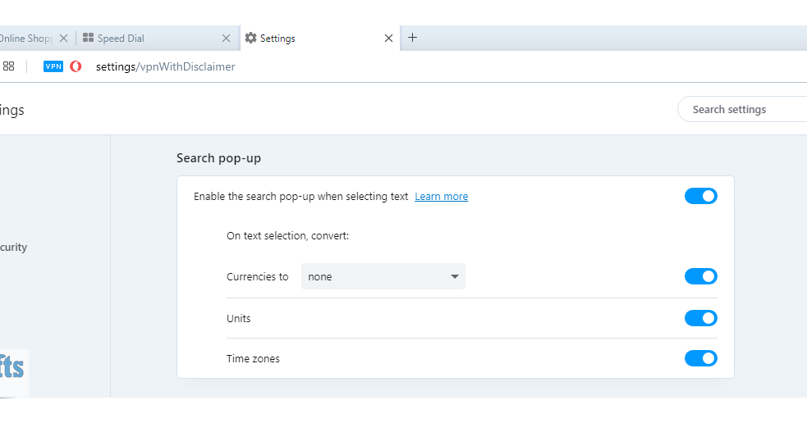
Task: Close the Online Shopping tab
Action: (x=63, y=39)
